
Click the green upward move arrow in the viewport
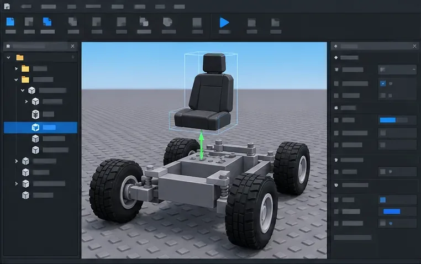[x=201, y=145]
